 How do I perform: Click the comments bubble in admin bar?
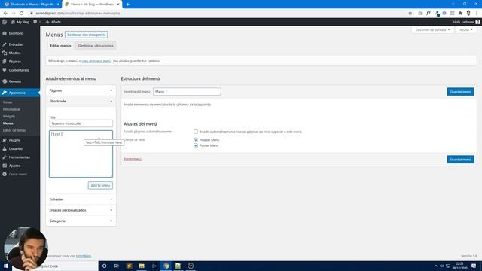pos(35,22)
